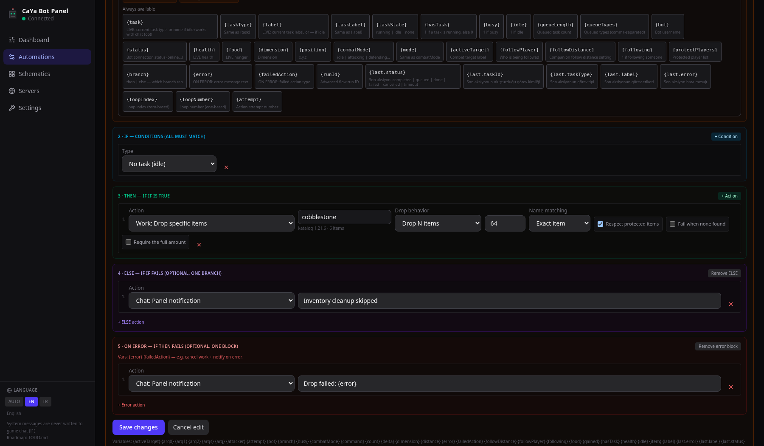
Task: Click the + ELSE action link
Action: coord(131,322)
